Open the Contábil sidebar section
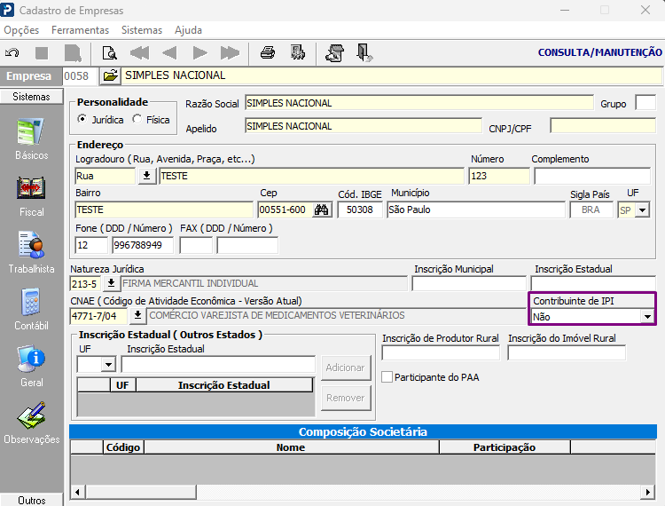Viewport: 665px width, 506px height. pos(31,310)
